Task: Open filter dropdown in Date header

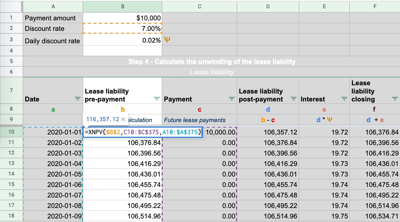Action: tap(78, 99)
